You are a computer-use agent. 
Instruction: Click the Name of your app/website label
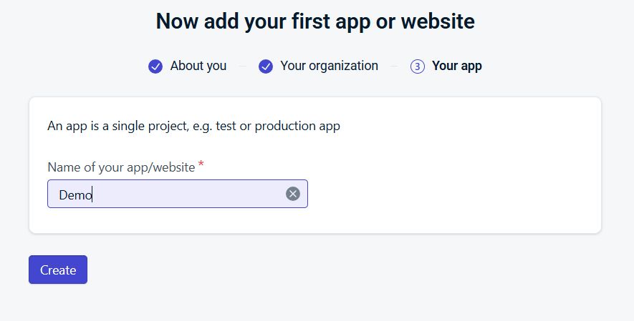tap(121, 167)
